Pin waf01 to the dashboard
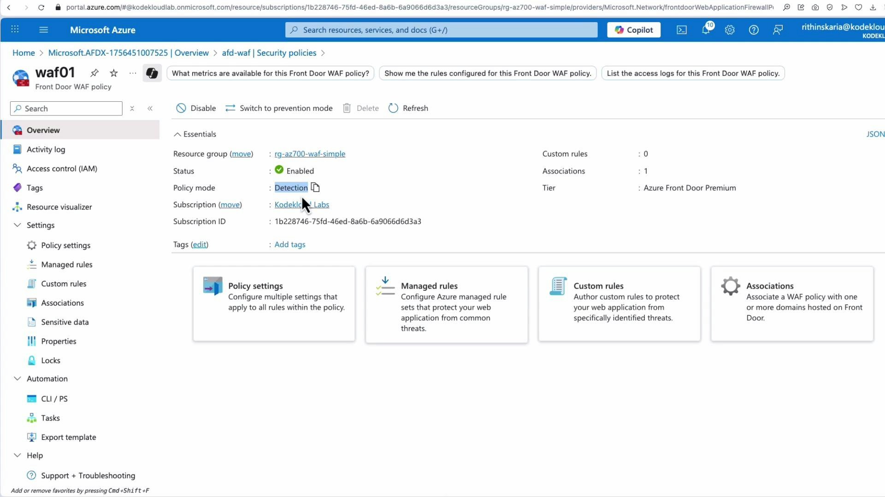The image size is (885, 497). pyautogui.click(x=94, y=73)
